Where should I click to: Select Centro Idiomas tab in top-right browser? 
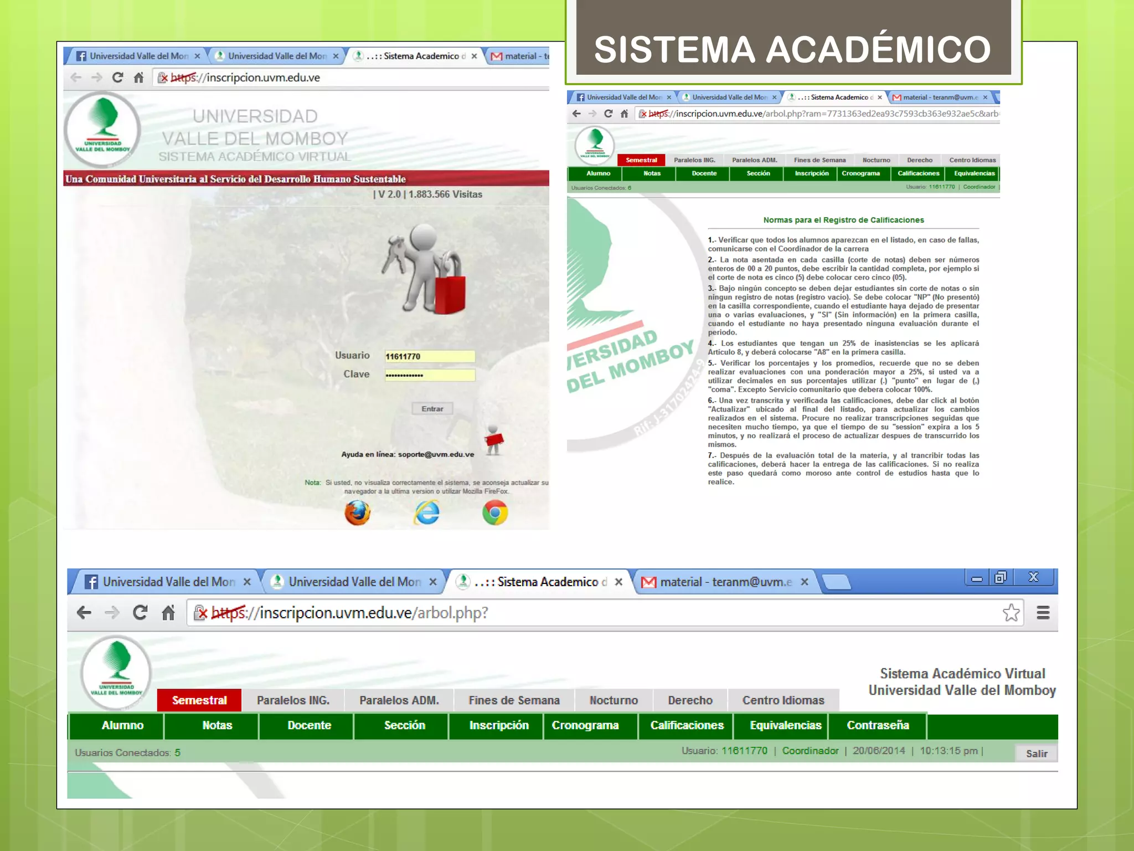(x=972, y=160)
